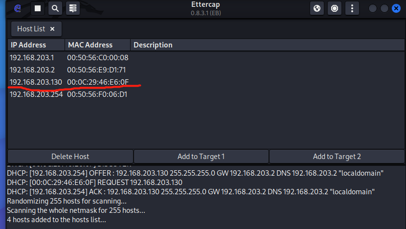The height and width of the screenshot is (229, 406).
Task: Stop sniffing with the stop square button
Action: point(38,8)
